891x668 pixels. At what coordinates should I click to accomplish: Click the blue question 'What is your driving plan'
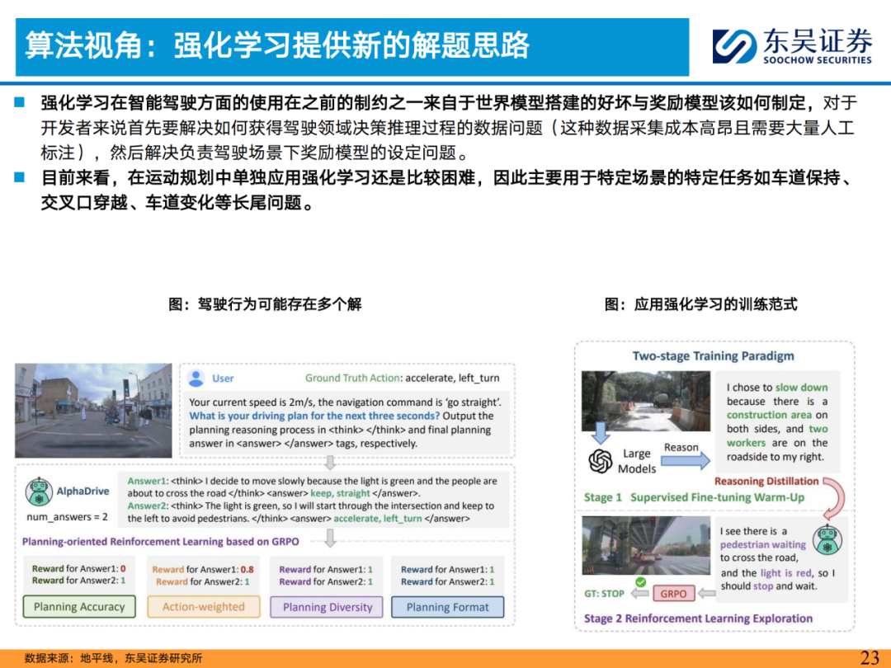[x=314, y=416]
